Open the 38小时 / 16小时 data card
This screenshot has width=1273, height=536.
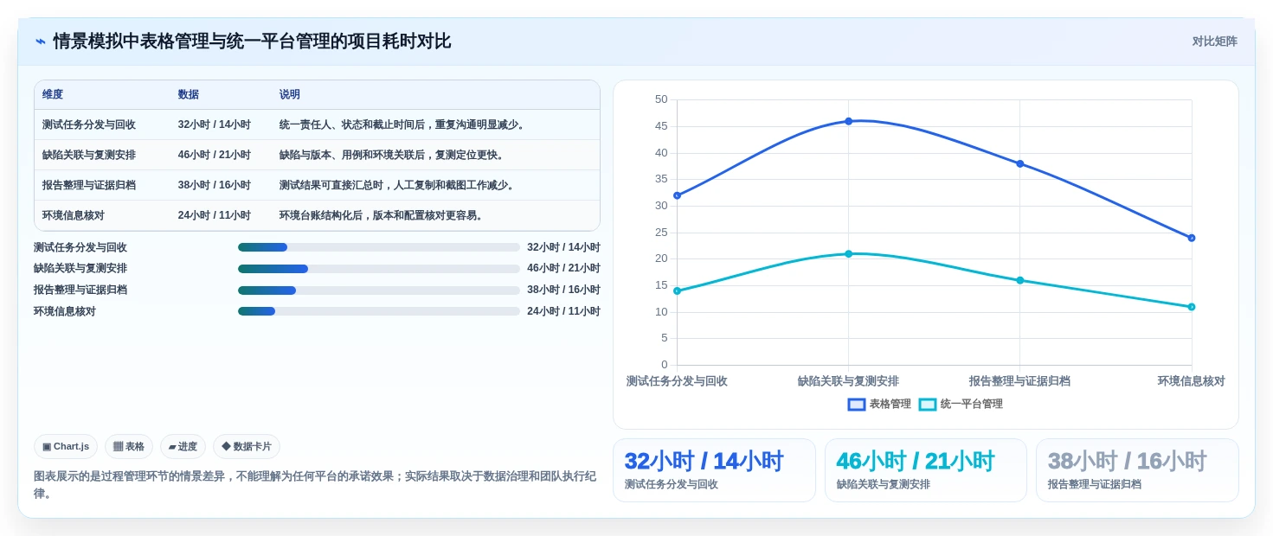[x=1137, y=470]
